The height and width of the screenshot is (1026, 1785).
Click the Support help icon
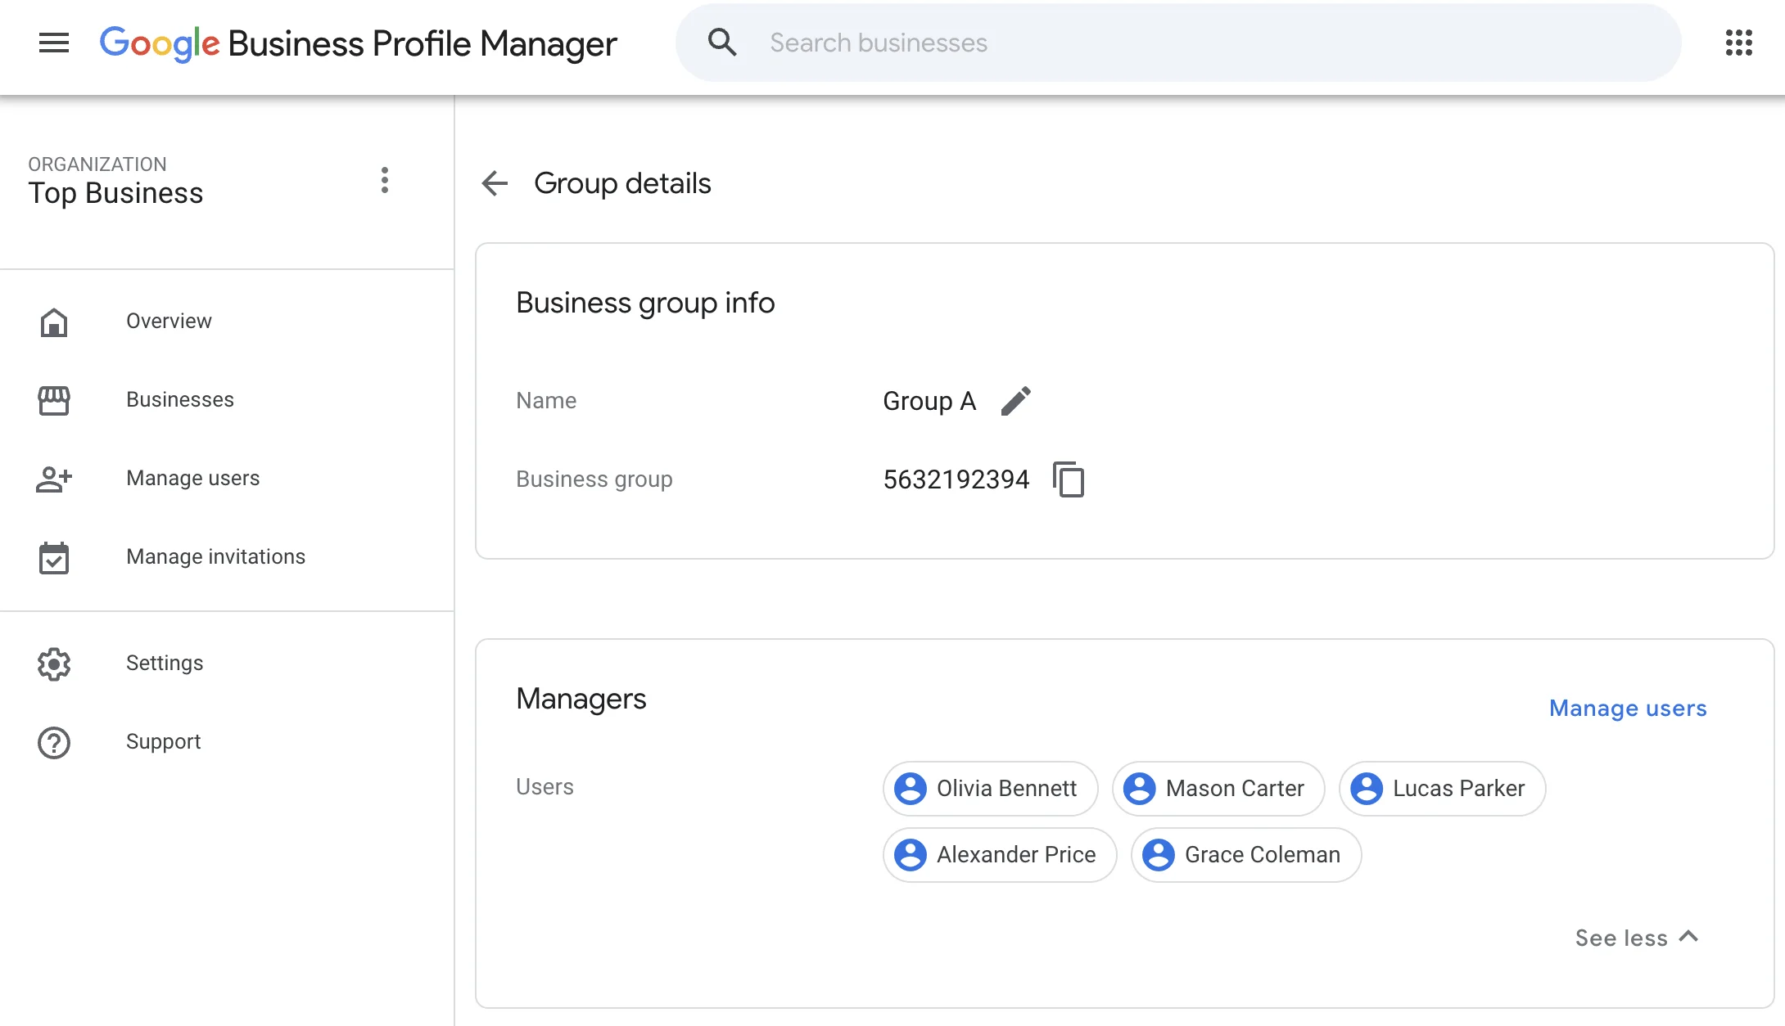pos(54,742)
